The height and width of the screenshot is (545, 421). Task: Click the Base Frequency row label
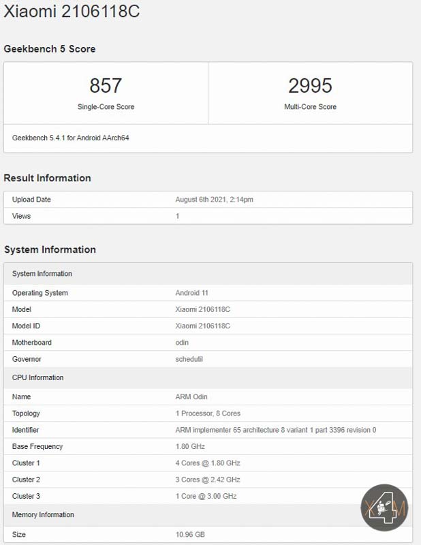37,447
